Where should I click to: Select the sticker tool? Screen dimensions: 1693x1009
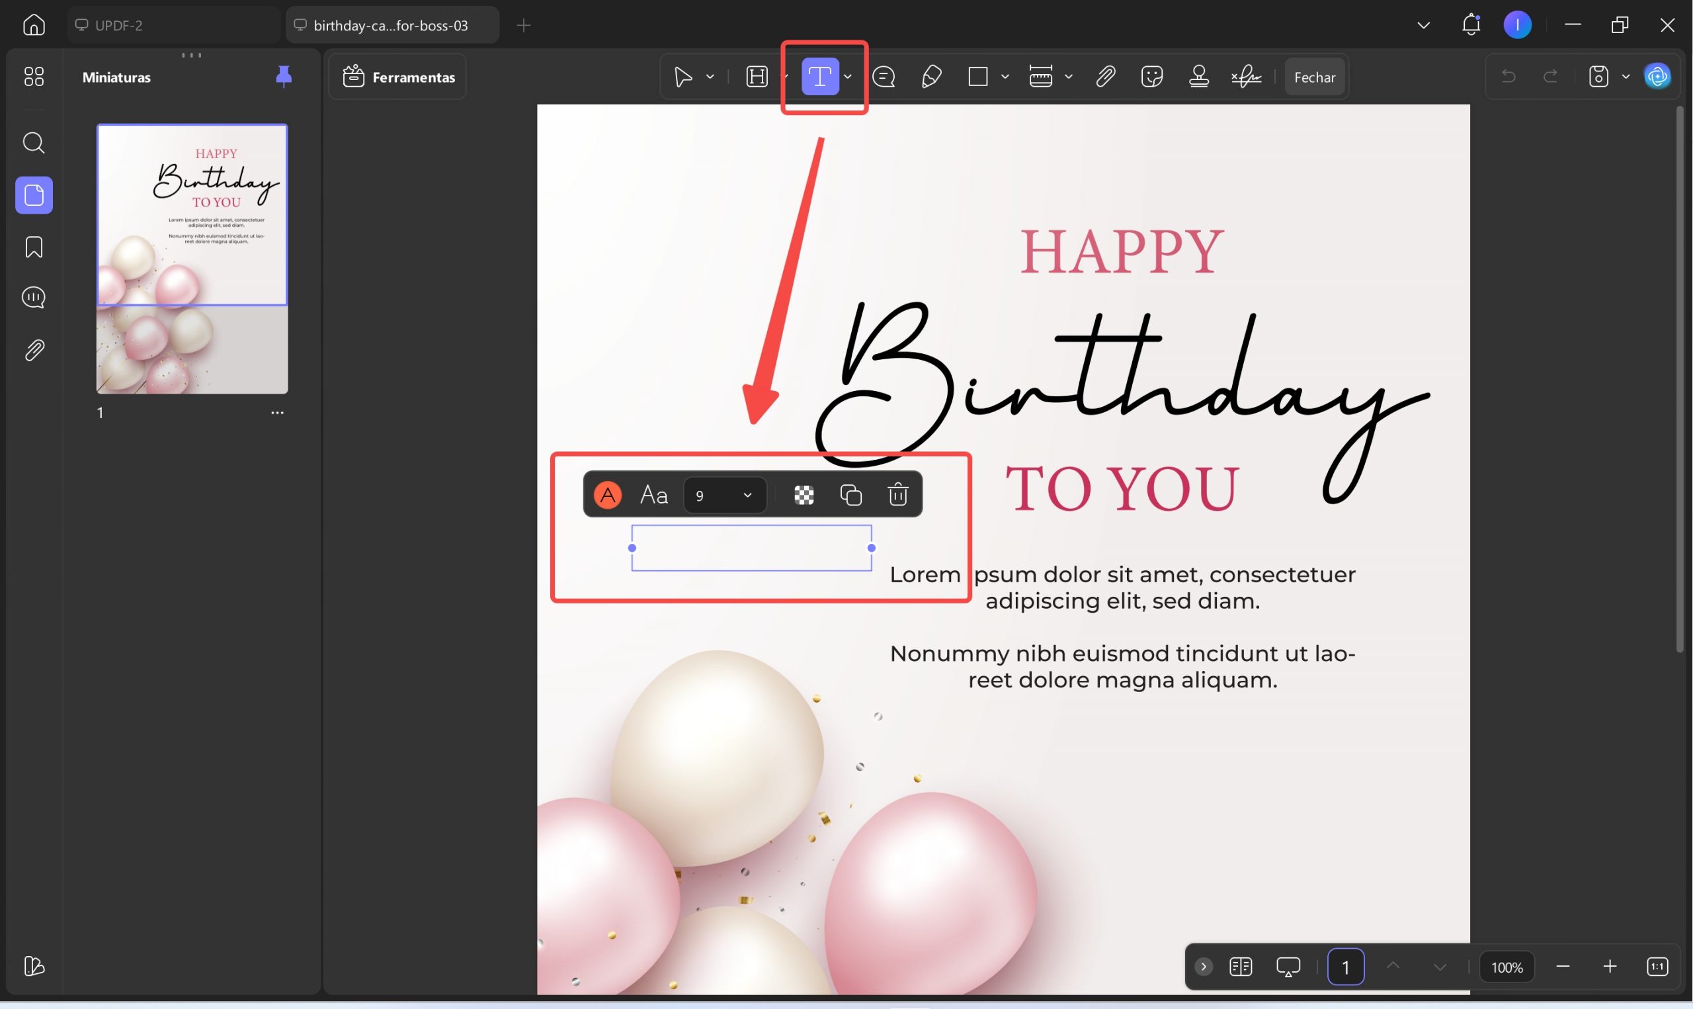click(1152, 77)
